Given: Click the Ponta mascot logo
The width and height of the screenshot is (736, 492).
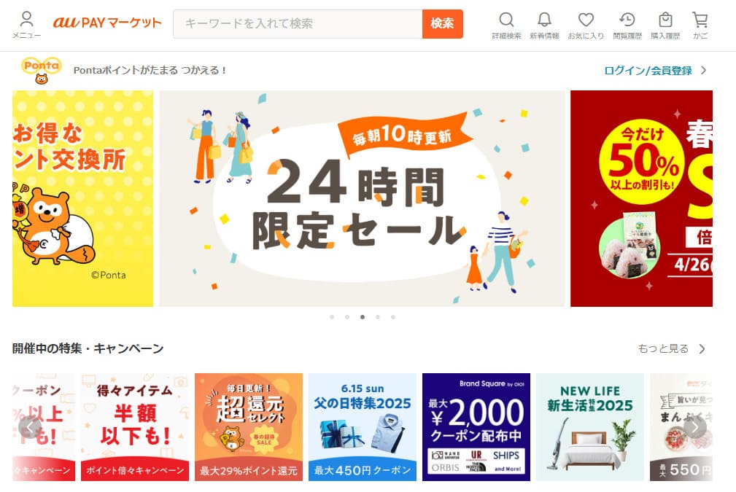Looking at the screenshot, I should pos(42,71).
